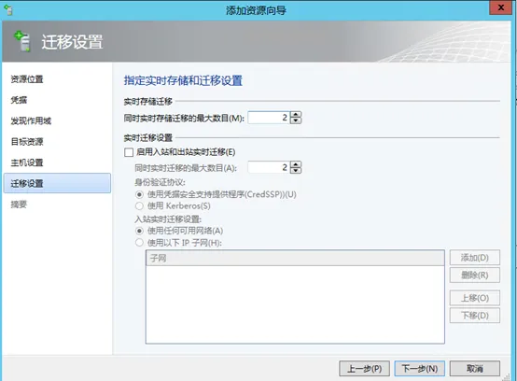Click the 添加(D) subnet button
Screen dimensions: 517x381
(x=475, y=258)
